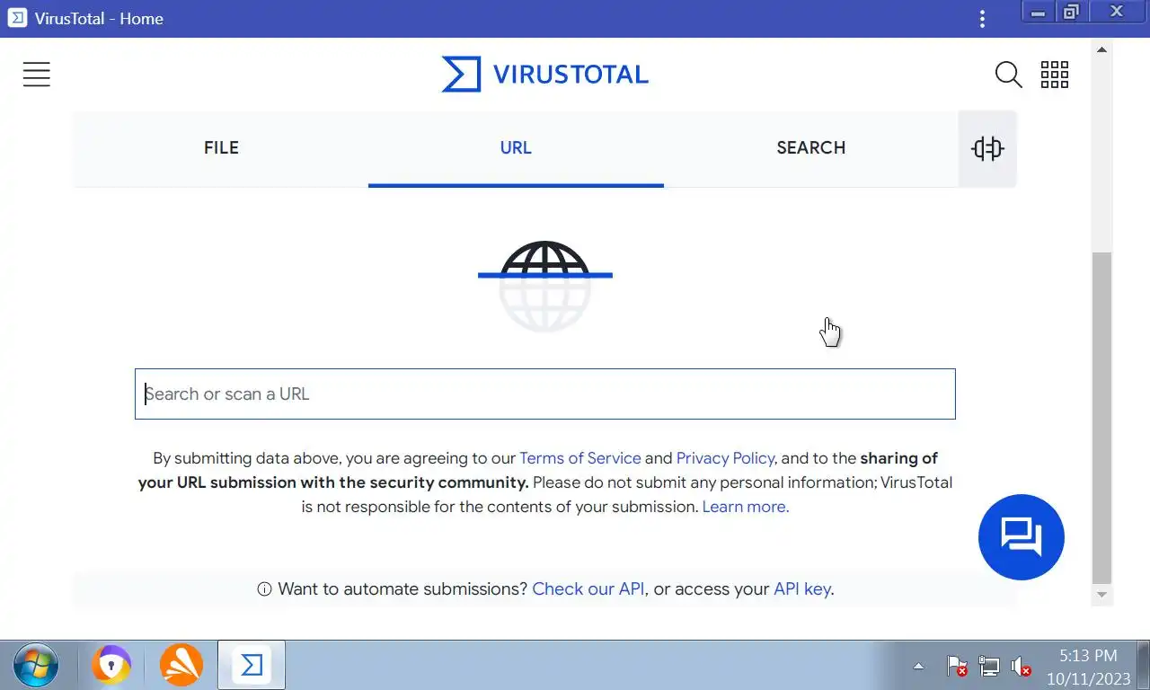Screen dimensions: 1150x690
Task: Click the scrollbar down arrow
Action: coord(1101,595)
